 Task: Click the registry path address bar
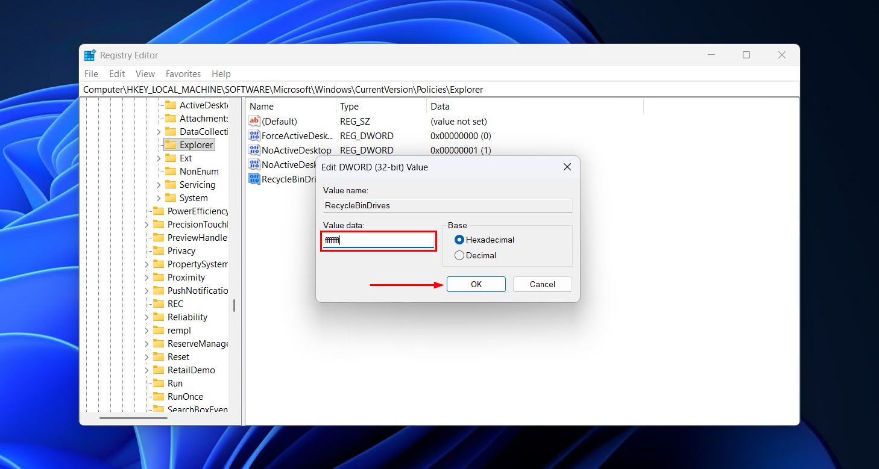(x=439, y=90)
